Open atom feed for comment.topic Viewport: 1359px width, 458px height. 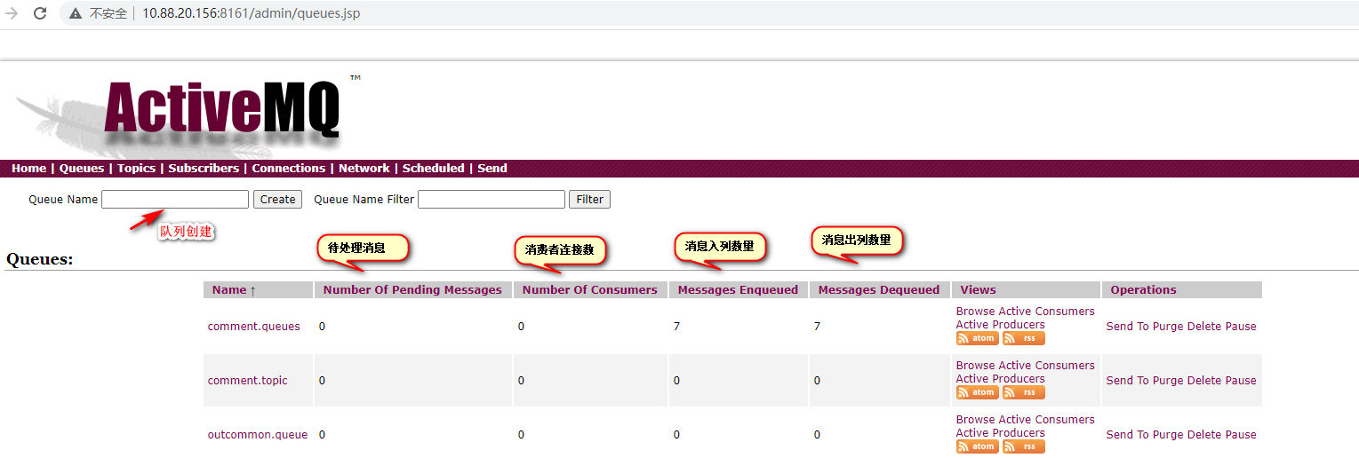pyautogui.click(x=978, y=392)
